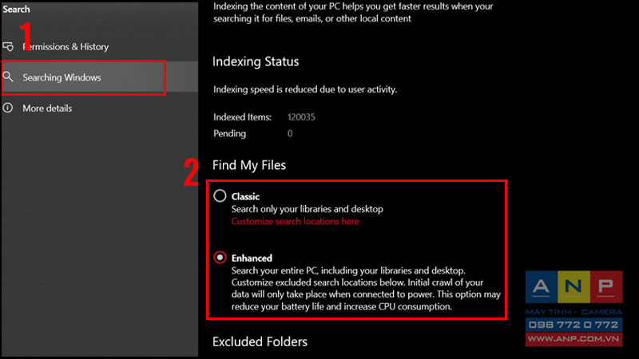Click the More details info icon
Image resolution: width=639 pixels, height=359 pixels.
click(x=8, y=108)
